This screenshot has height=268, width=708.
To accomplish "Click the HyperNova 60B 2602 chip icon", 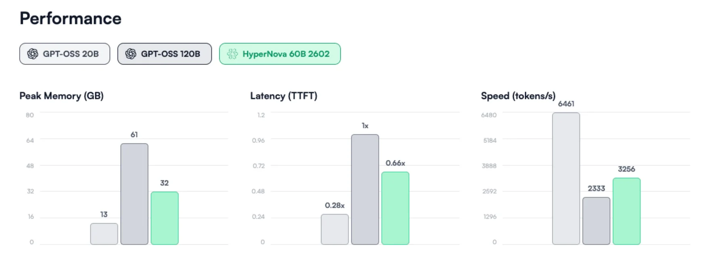I will 233,54.
